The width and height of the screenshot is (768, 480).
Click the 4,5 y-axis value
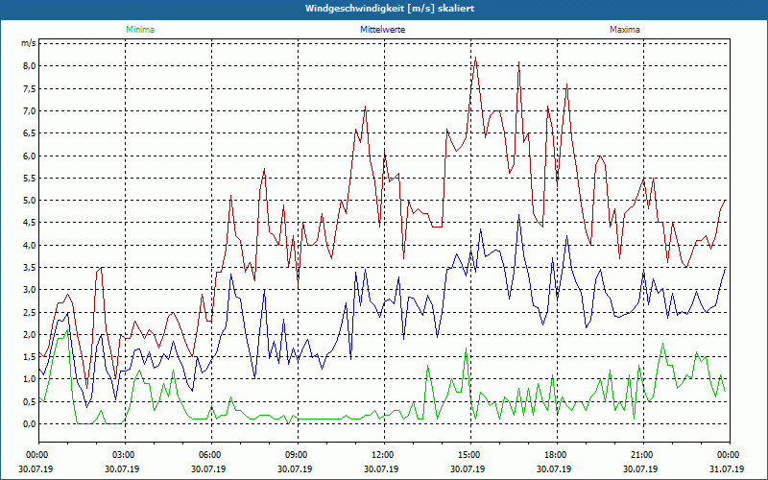point(29,223)
